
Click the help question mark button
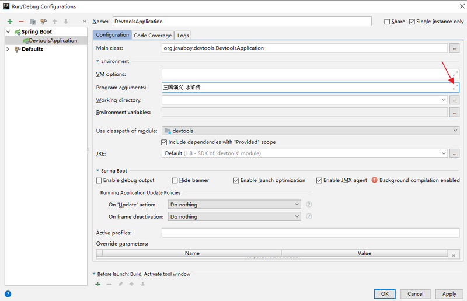click(8, 294)
